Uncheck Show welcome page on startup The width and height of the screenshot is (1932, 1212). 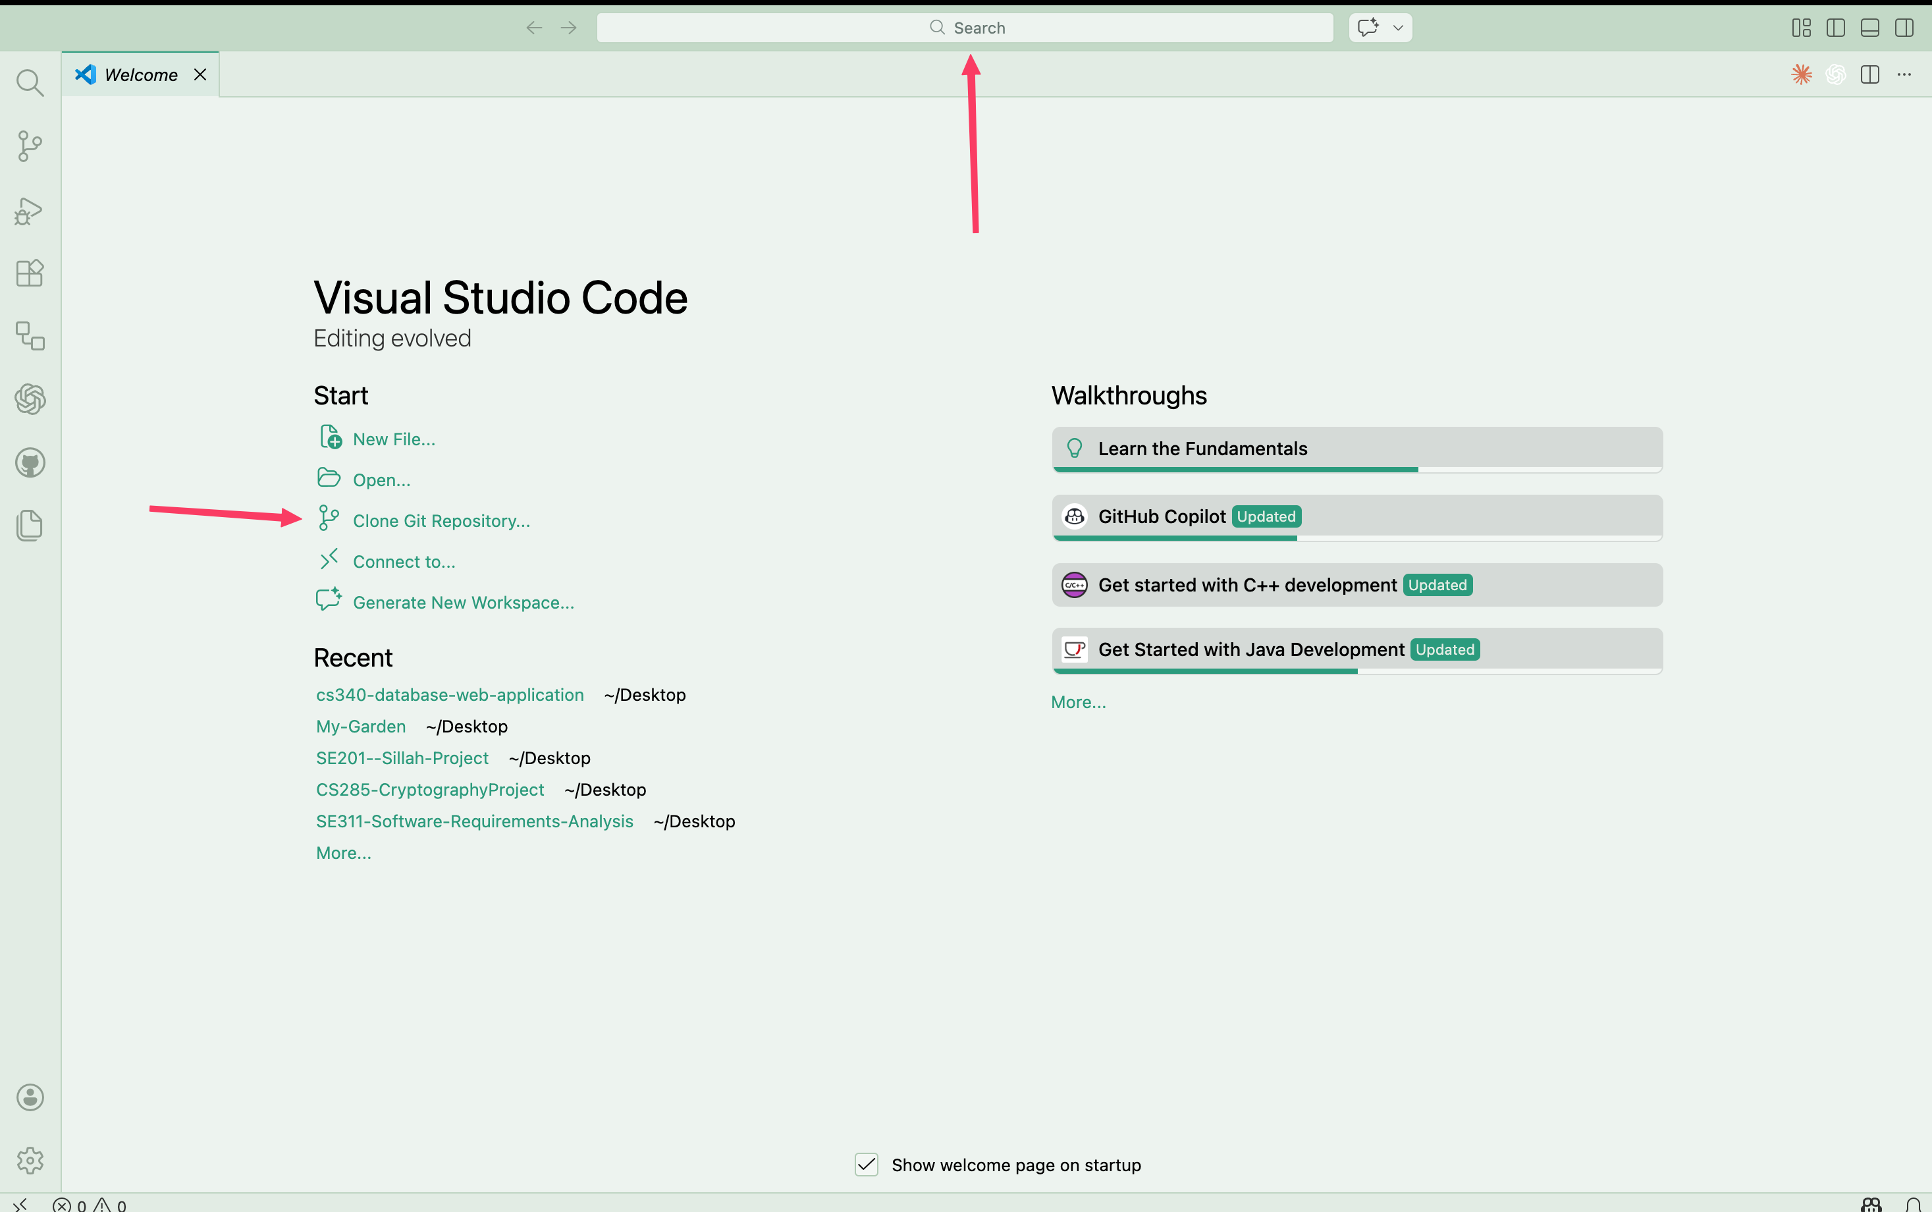tap(866, 1165)
